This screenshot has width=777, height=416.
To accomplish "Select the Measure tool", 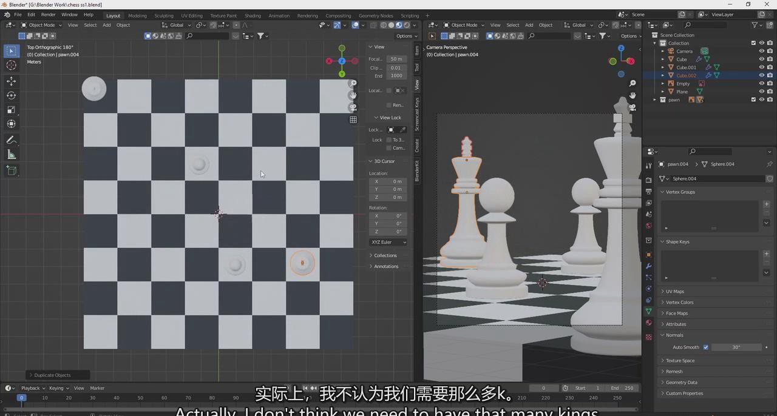I will coord(12,155).
